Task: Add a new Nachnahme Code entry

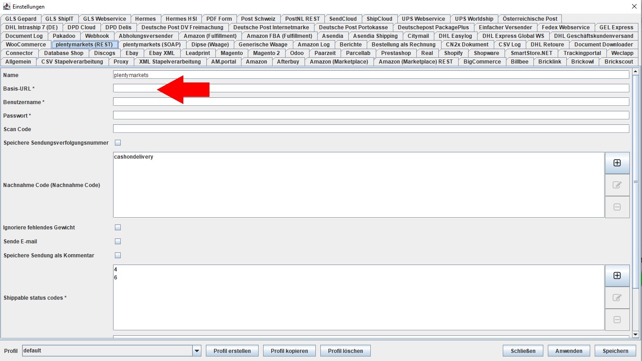Action: [617, 163]
